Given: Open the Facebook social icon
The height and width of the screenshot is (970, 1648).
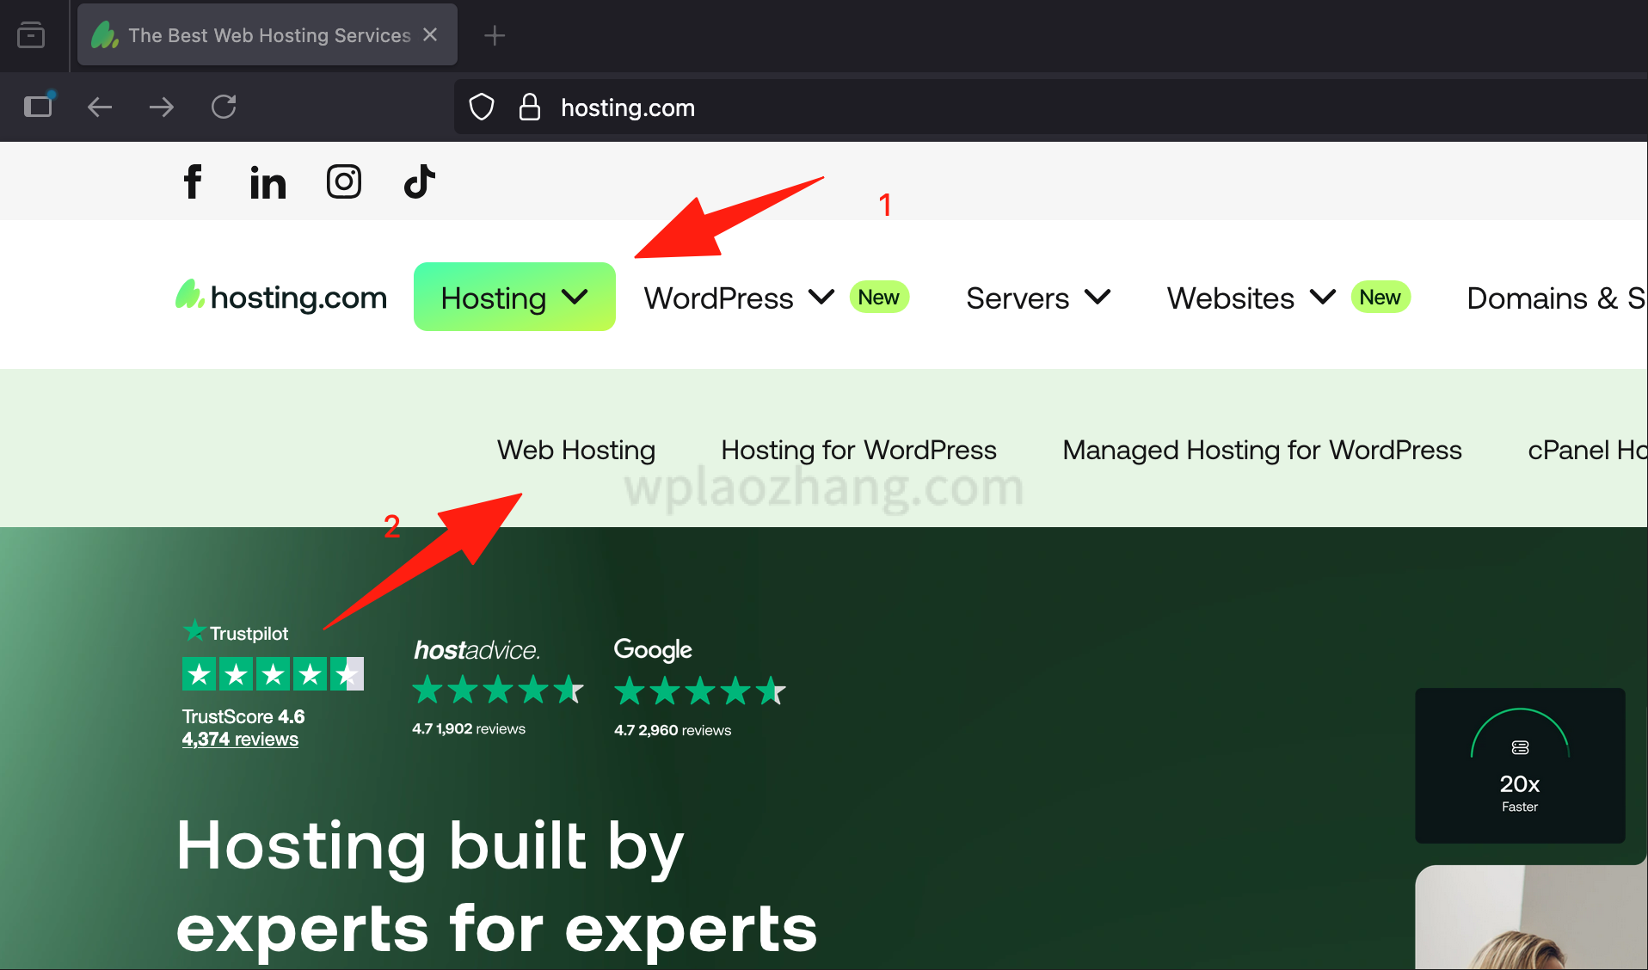Looking at the screenshot, I should point(193,181).
